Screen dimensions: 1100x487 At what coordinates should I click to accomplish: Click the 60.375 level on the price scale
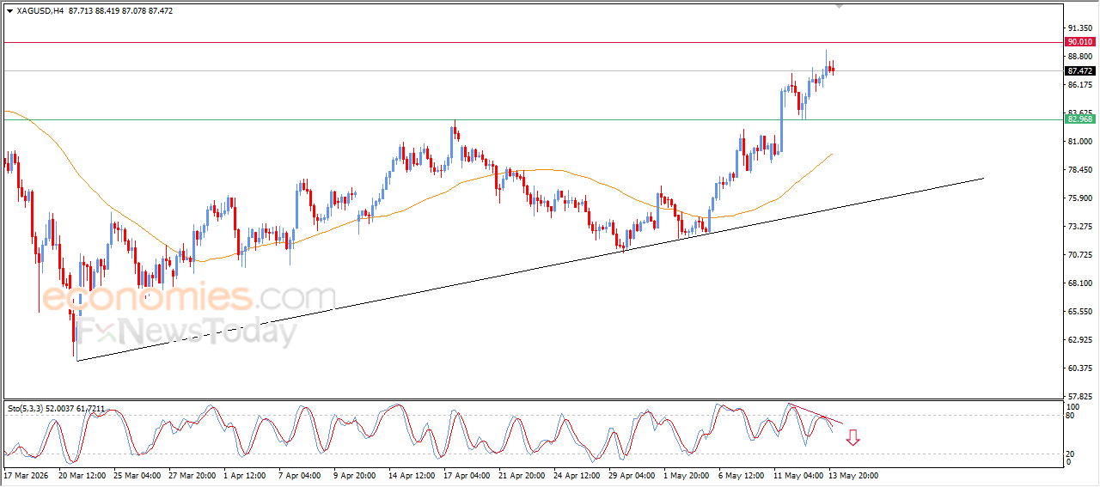tap(1079, 368)
